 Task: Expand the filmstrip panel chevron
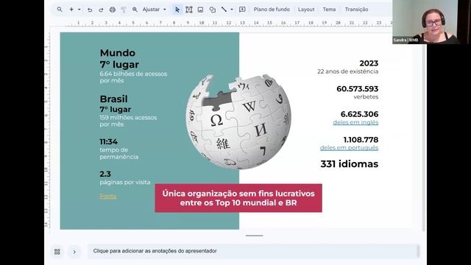pyautogui.click(x=74, y=252)
